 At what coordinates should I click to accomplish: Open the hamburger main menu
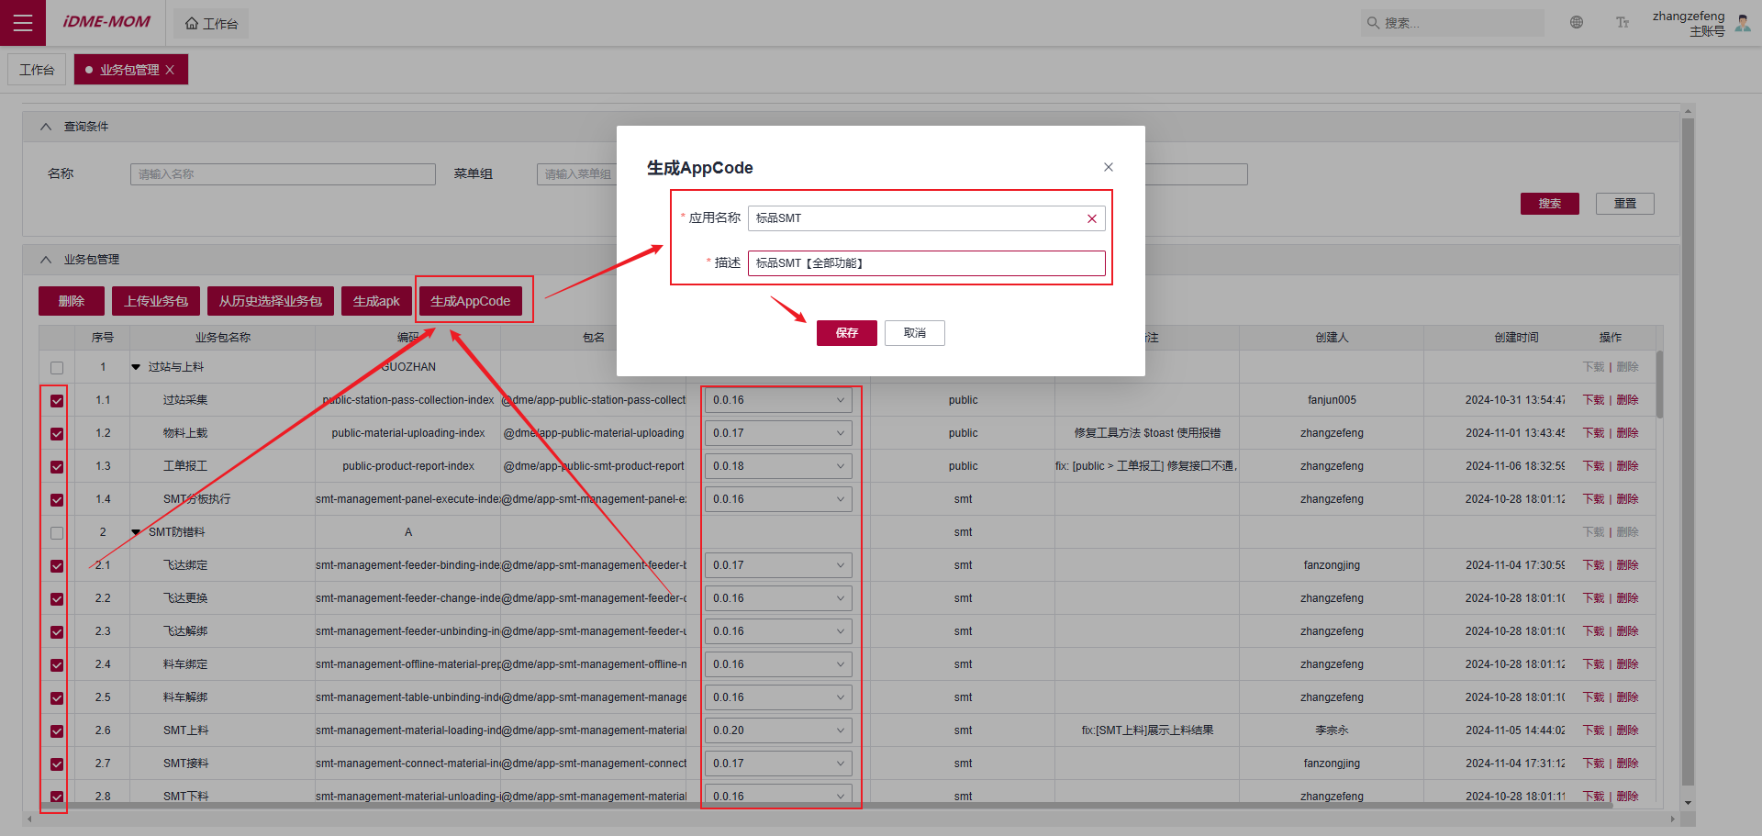coord(23,23)
